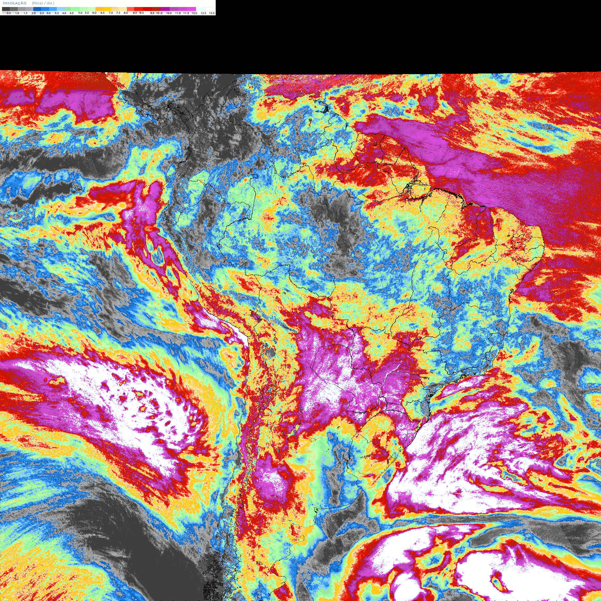Viewport: 601px width, 601px height.
Task: Pick the bright yellow legend swatch
Action: [107, 9]
